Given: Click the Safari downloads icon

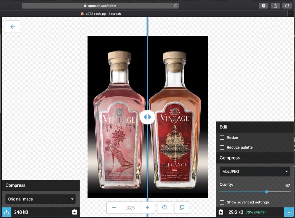Looking at the screenshot, I should pos(264,6).
